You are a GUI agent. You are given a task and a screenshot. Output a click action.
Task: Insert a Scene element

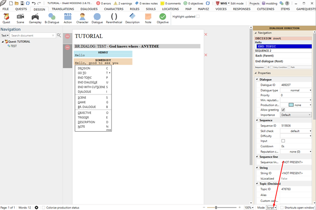click(20, 19)
